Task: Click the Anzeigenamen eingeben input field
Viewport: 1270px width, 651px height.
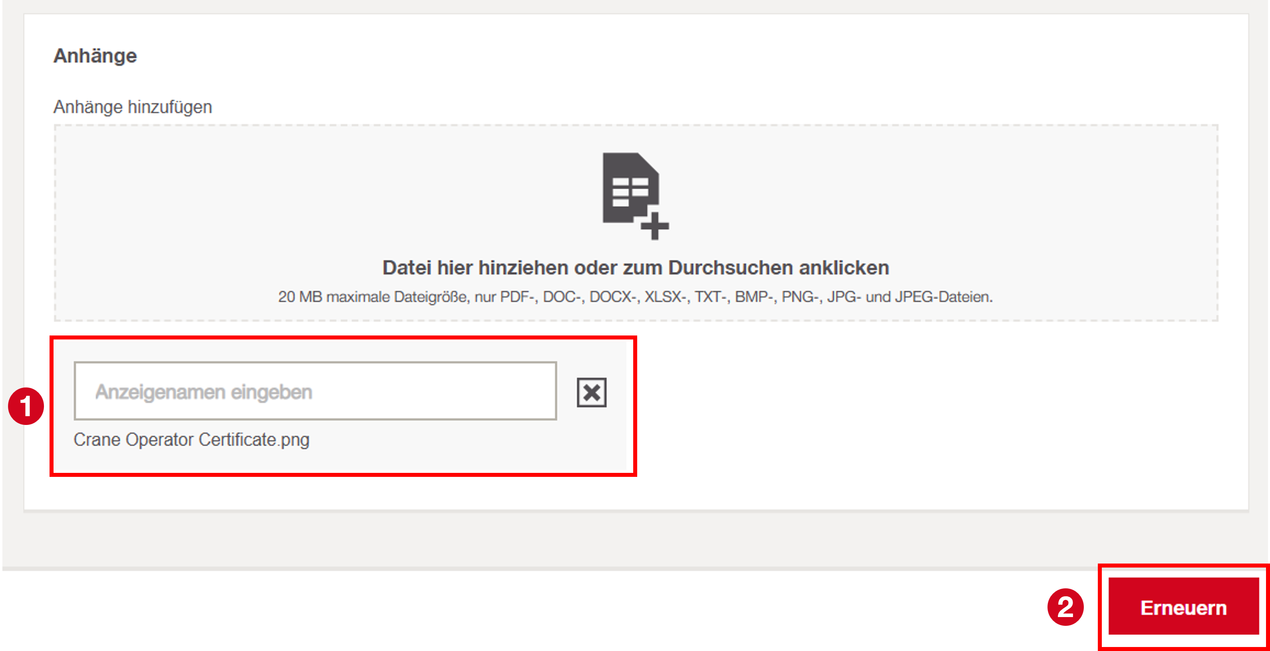Action: 316,391
